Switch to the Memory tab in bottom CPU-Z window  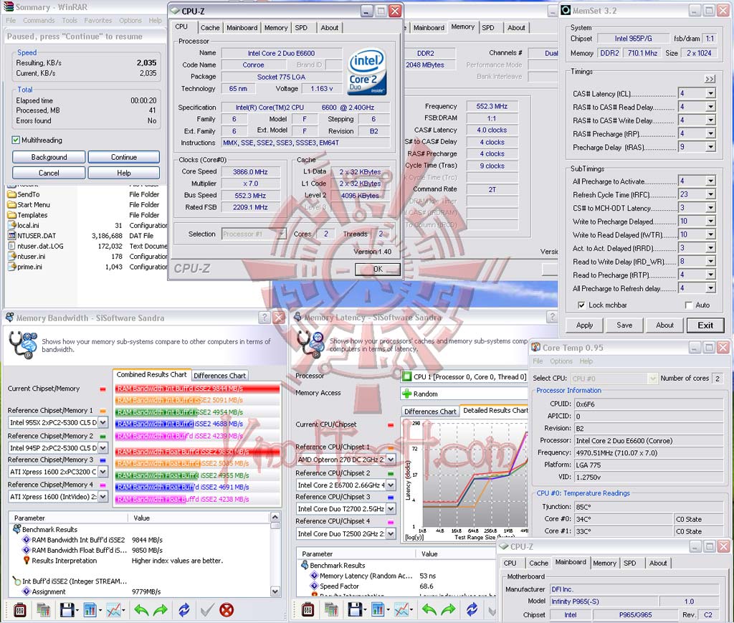coord(604,563)
